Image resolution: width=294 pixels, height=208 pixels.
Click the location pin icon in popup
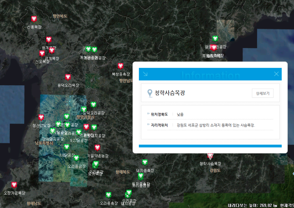tap(150, 93)
